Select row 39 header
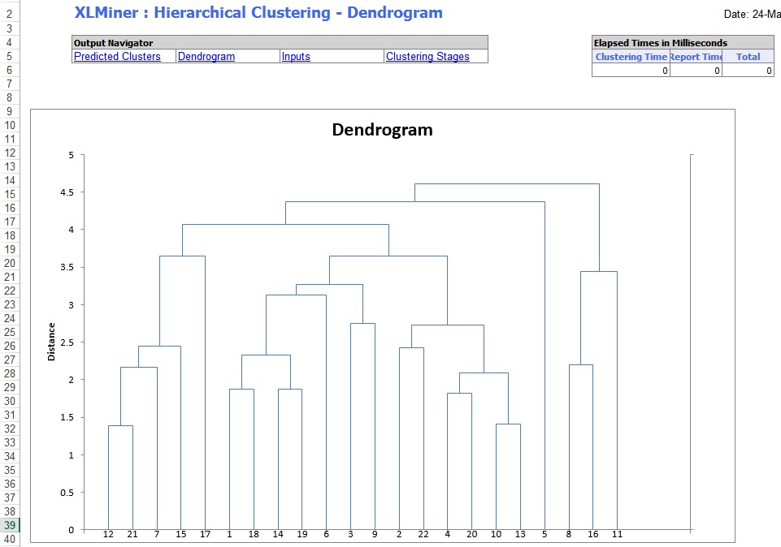Viewport: 781px width, 547px height. [x=9, y=526]
